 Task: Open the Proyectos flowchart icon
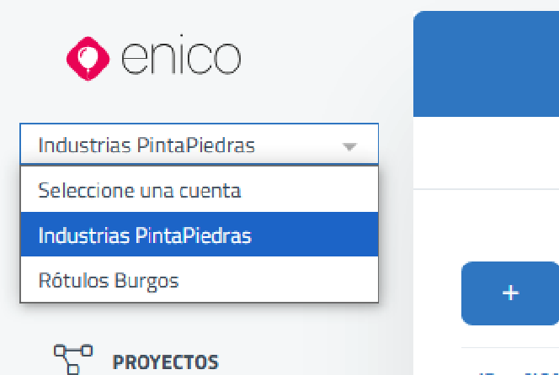[73, 359]
